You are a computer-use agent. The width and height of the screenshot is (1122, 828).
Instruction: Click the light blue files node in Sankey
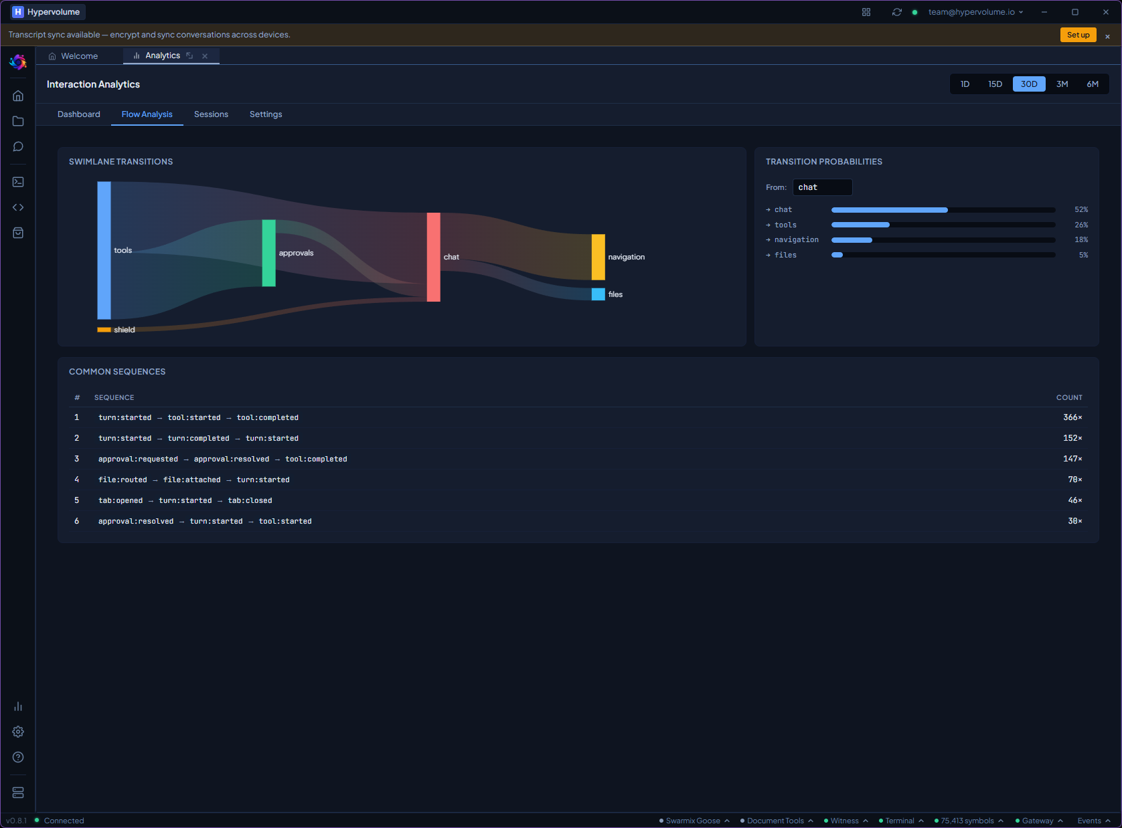tap(598, 294)
